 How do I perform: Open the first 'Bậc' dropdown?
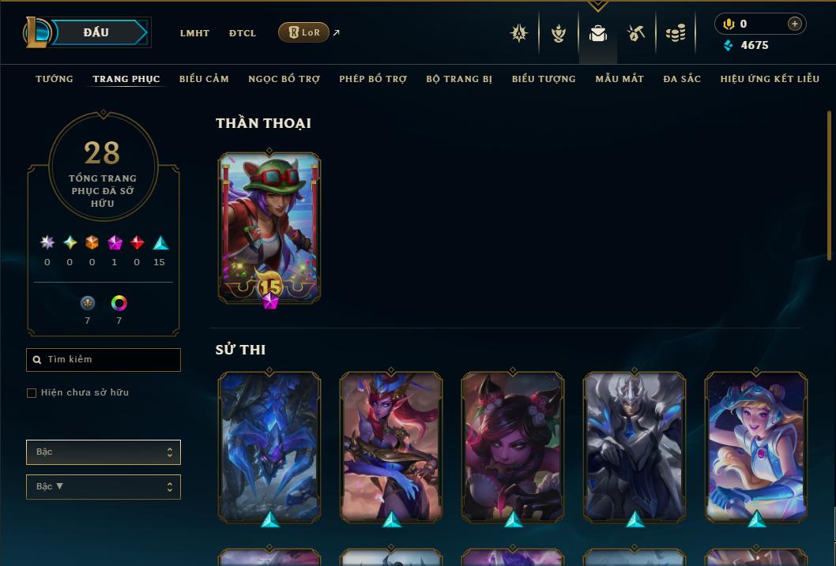104,452
